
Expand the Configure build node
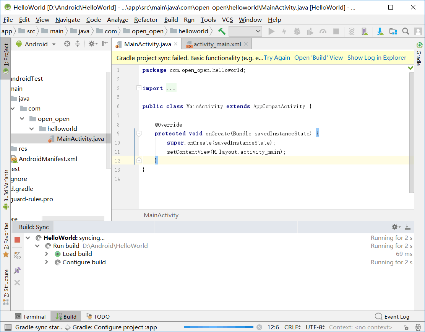(47, 262)
